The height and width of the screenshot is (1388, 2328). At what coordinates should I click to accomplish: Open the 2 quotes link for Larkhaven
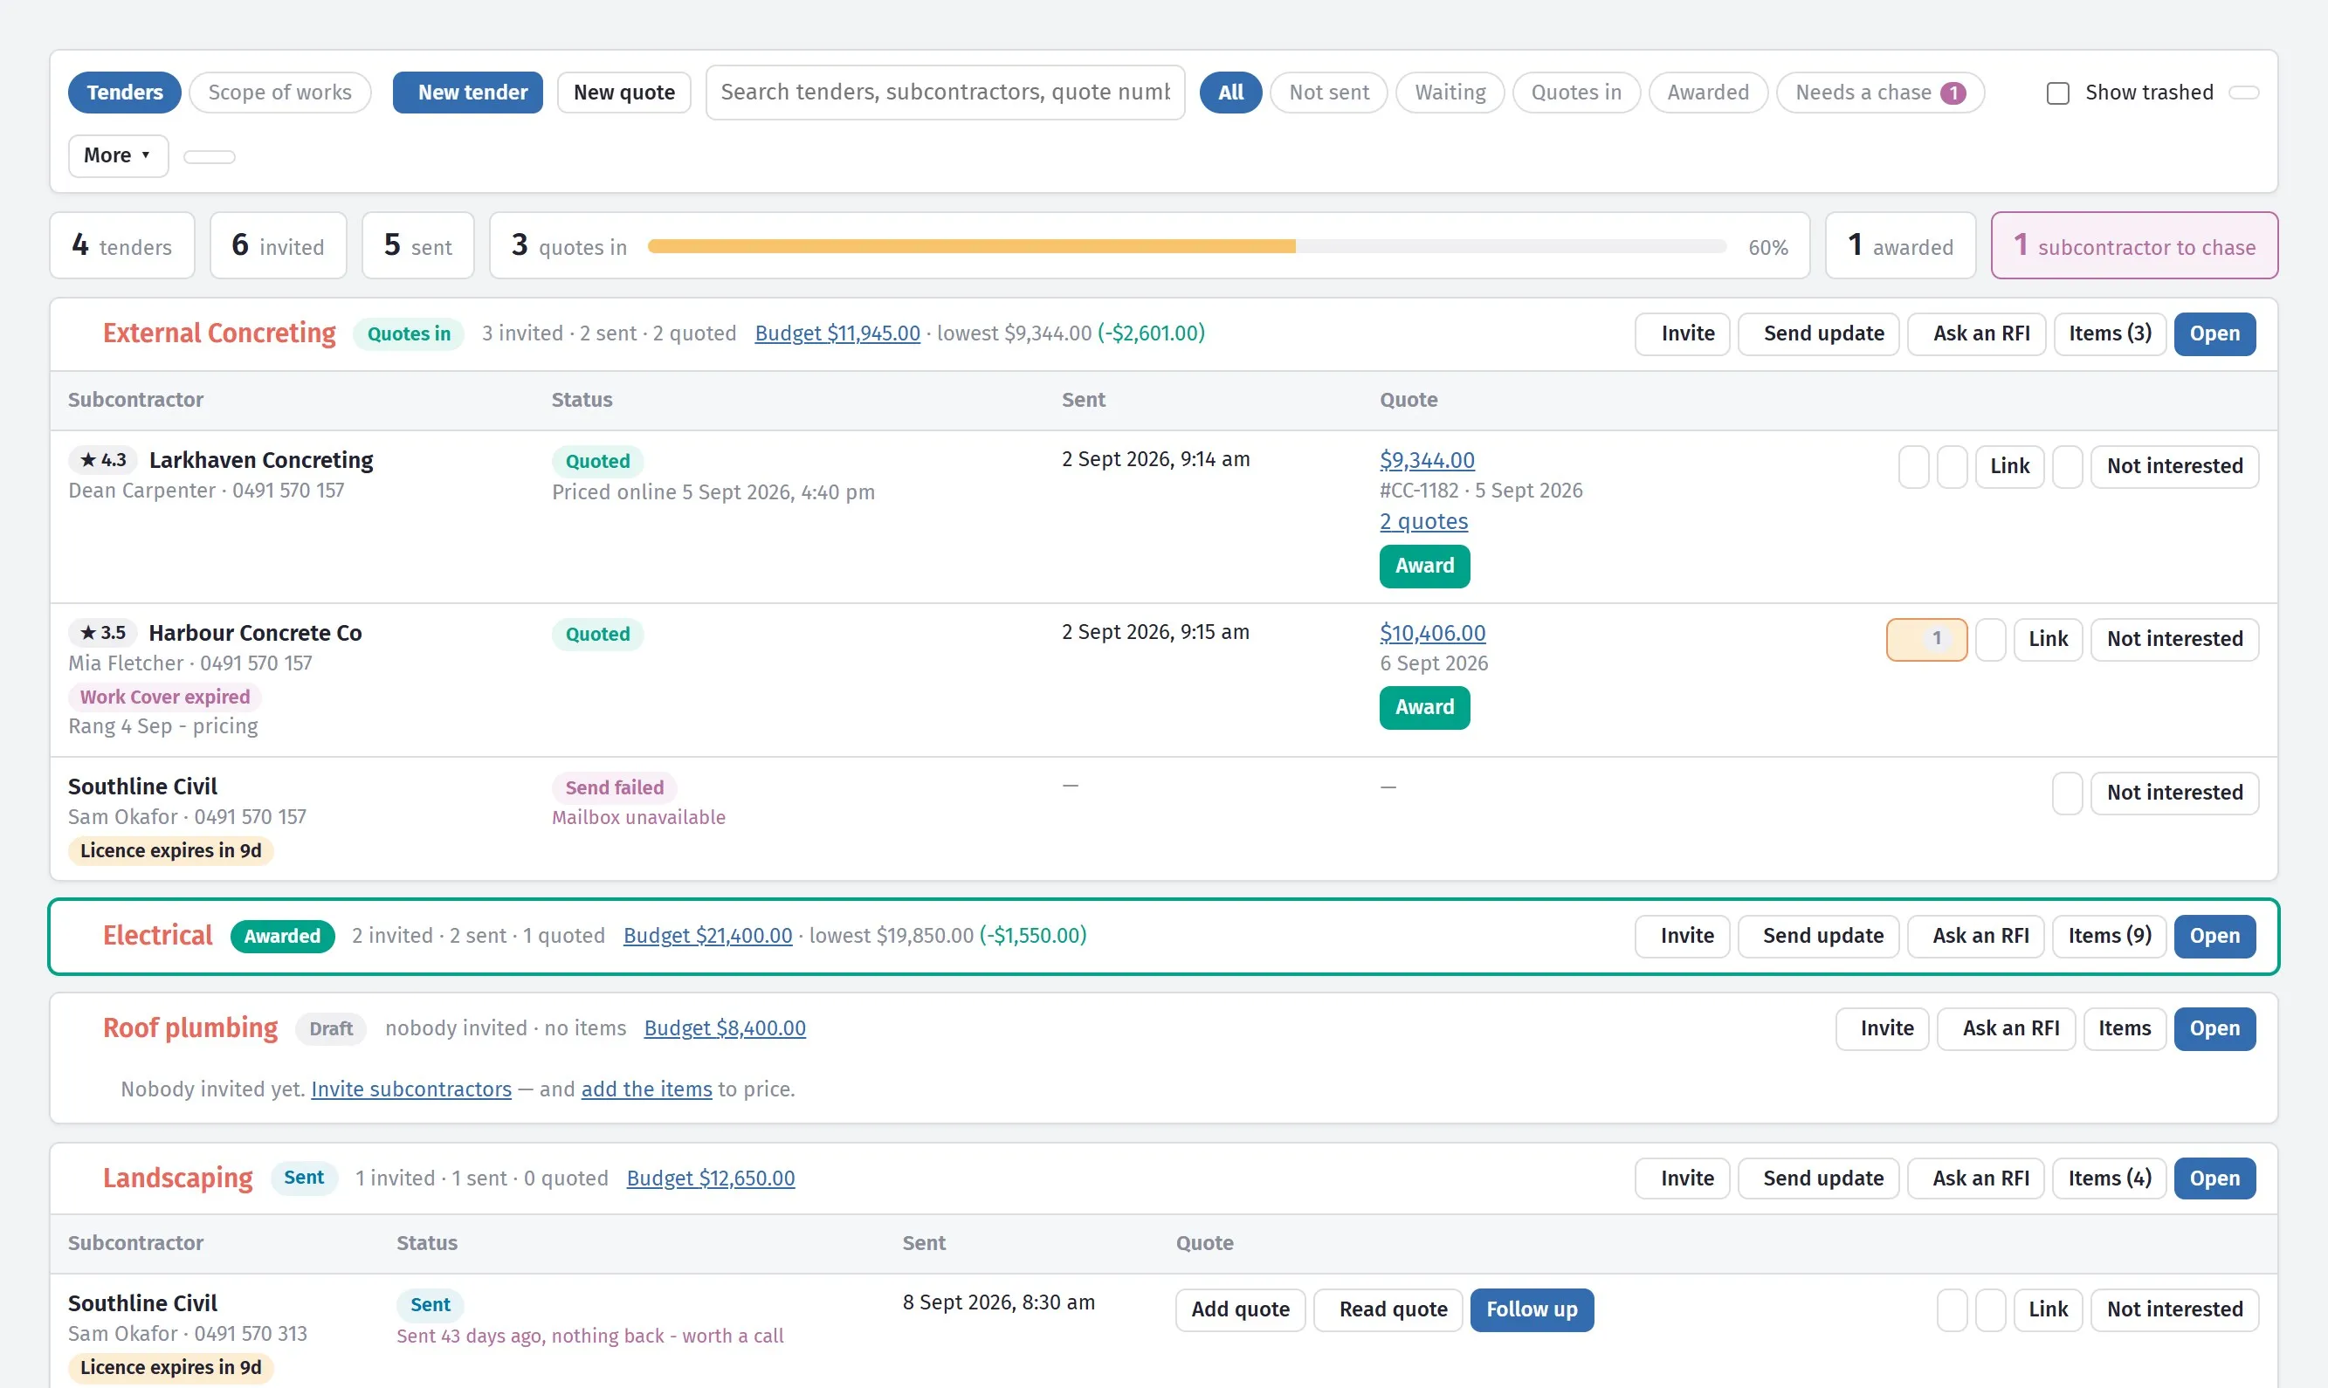click(x=1423, y=522)
